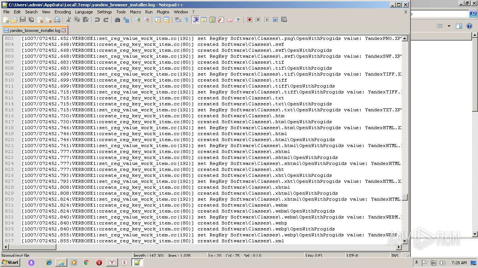478x268 pixels.
Task: Toggle the Monitoring eye icon
Action: [238, 20]
